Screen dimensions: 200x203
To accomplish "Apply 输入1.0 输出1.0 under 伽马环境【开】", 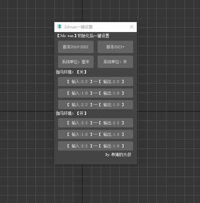I will (x=96, y=134).
